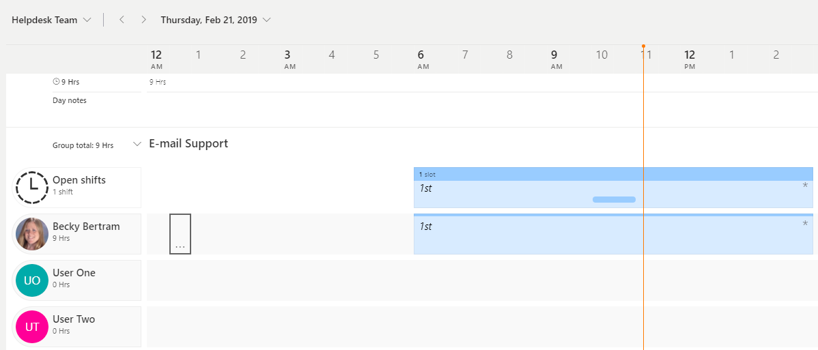Click the orange current time marker
The image size is (818, 350).
click(643, 46)
